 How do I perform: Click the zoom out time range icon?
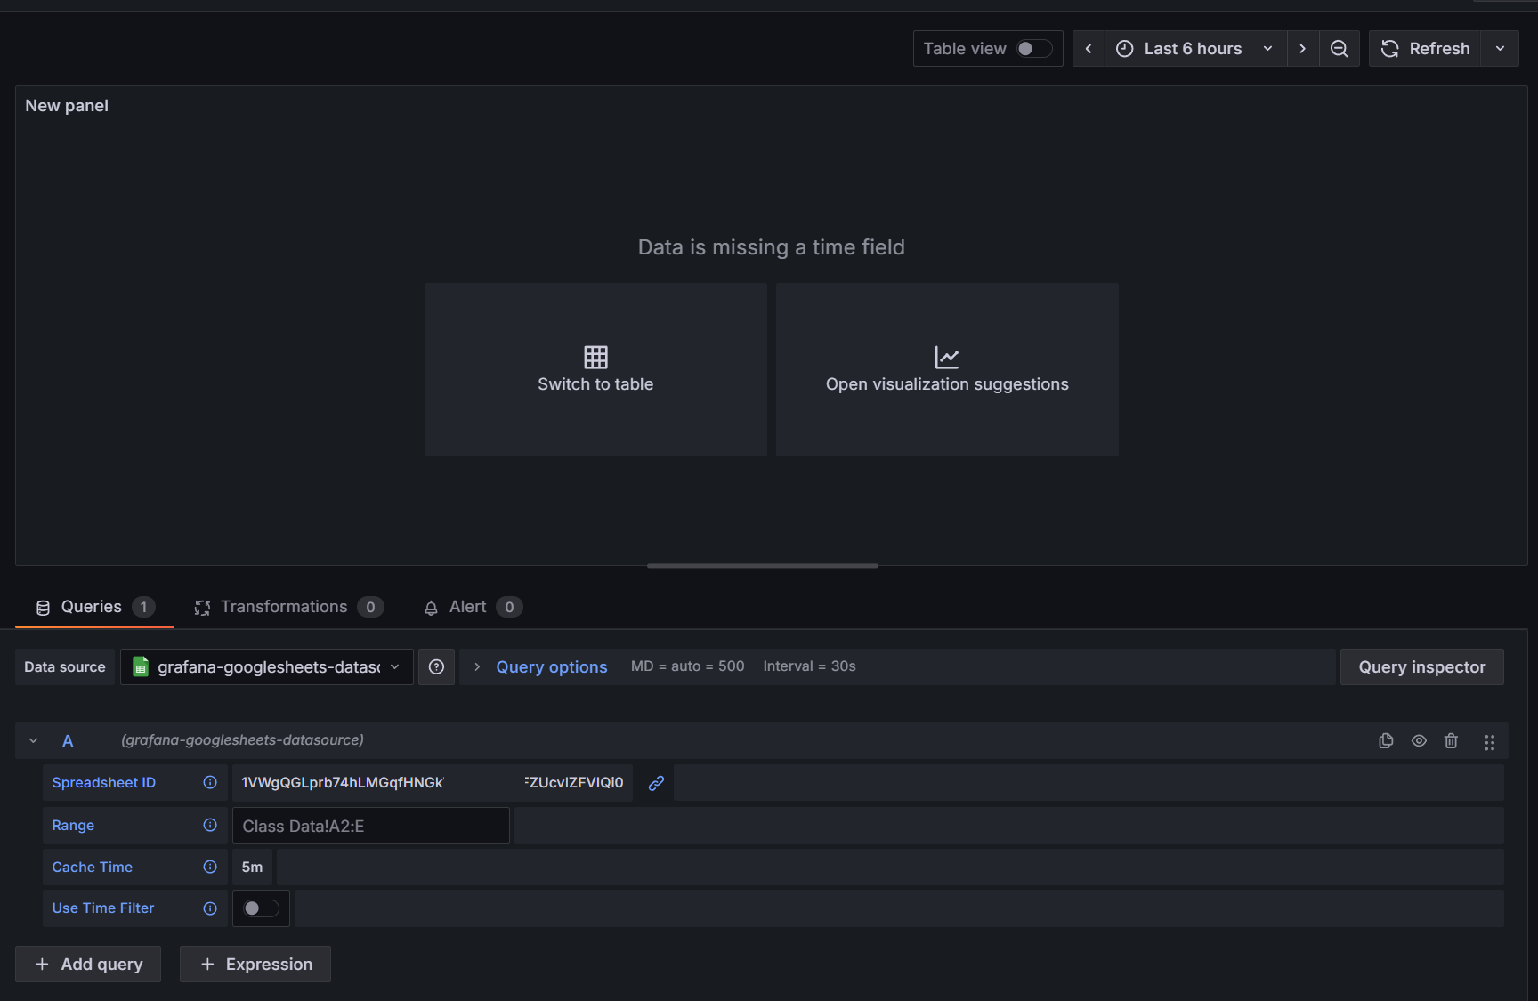(x=1339, y=49)
